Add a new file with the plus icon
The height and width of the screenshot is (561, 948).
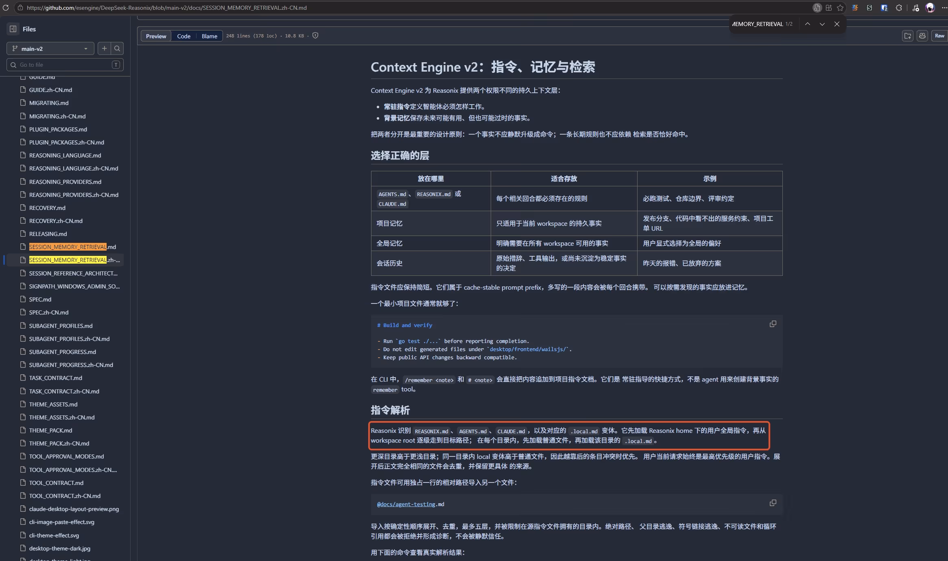coord(105,48)
